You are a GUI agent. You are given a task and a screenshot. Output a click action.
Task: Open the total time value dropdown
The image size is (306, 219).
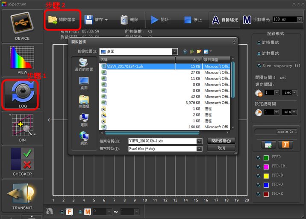point(277,112)
